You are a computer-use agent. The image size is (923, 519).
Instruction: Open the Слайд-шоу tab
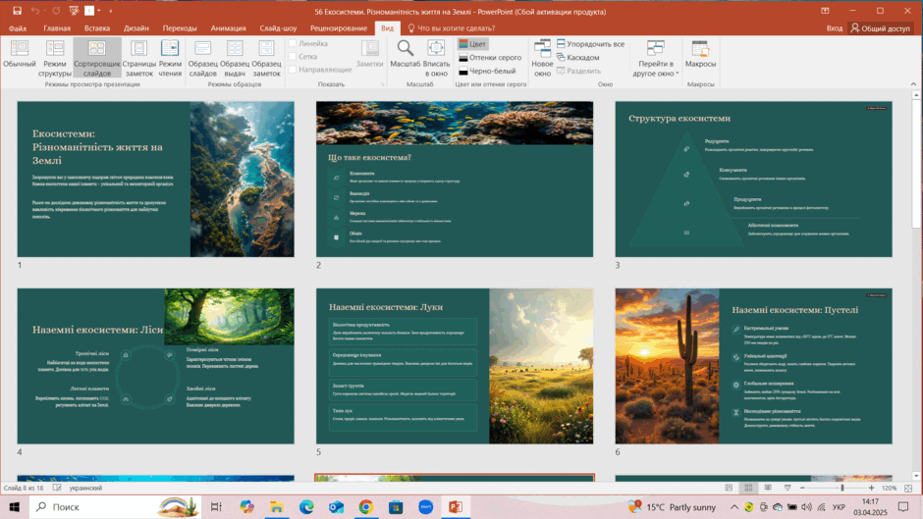tap(278, 28)
